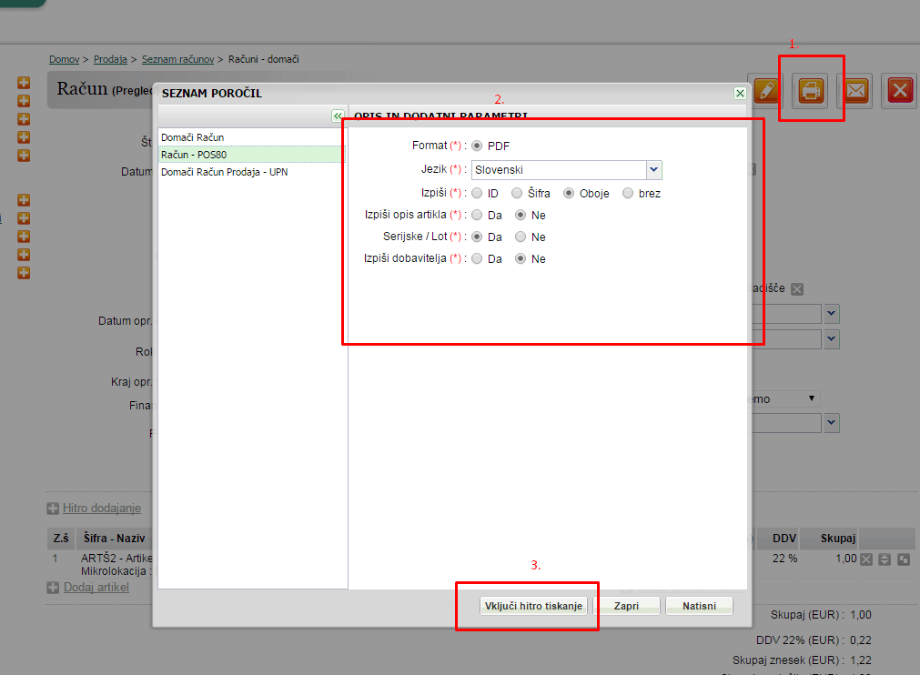Viewport: 920px width, 675px height.
Task: Click the orange printer icon
Action: click(811, 91)
